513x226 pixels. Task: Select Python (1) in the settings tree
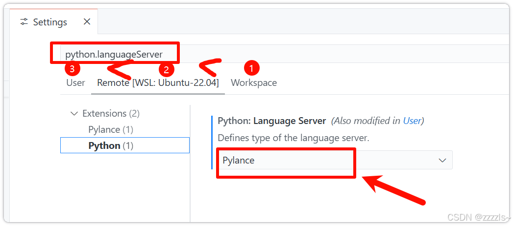(124, 145)
